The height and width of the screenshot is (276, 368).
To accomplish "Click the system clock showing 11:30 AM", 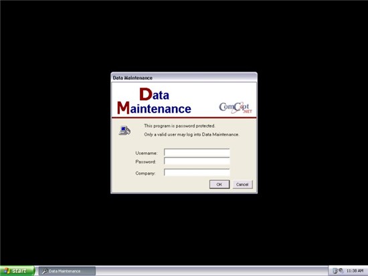I will point(355,271).
